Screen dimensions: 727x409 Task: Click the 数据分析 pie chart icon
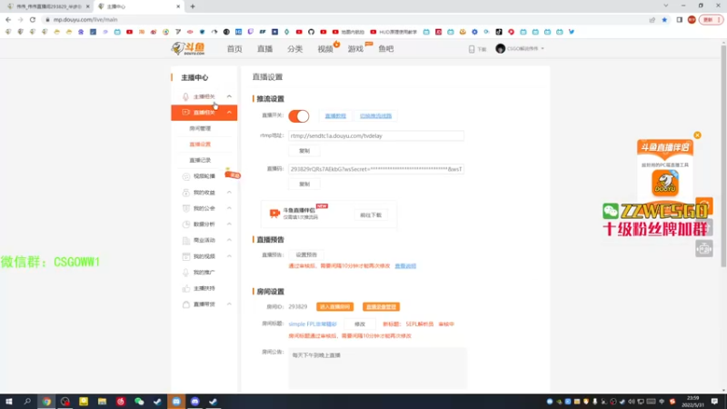coord(185,224)
